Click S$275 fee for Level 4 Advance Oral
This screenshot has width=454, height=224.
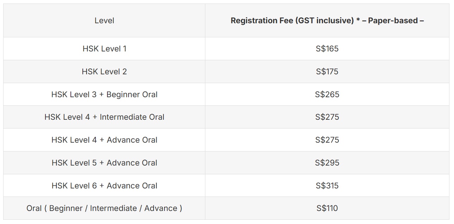(x=327, y=140)
